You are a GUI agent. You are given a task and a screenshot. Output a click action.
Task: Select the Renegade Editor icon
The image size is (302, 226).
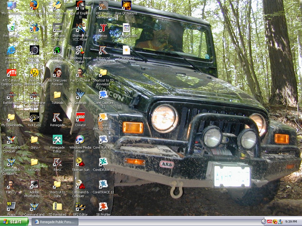point(57,140)
